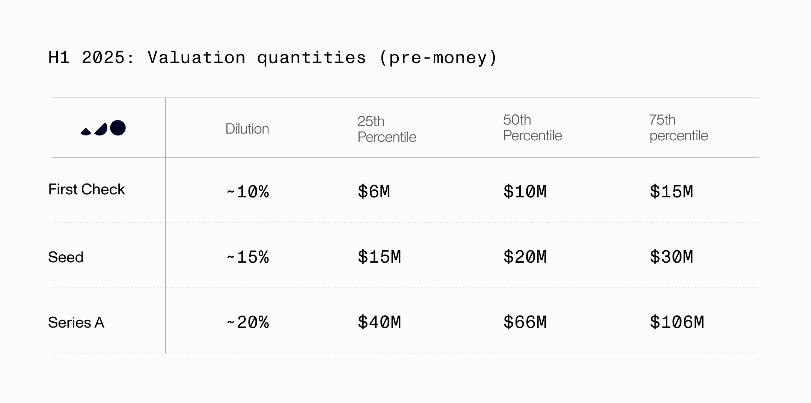The height and width of the screenshot is (403, 811).
Task: Click the three-shape logo in the table corner
Action: point(103,128)
